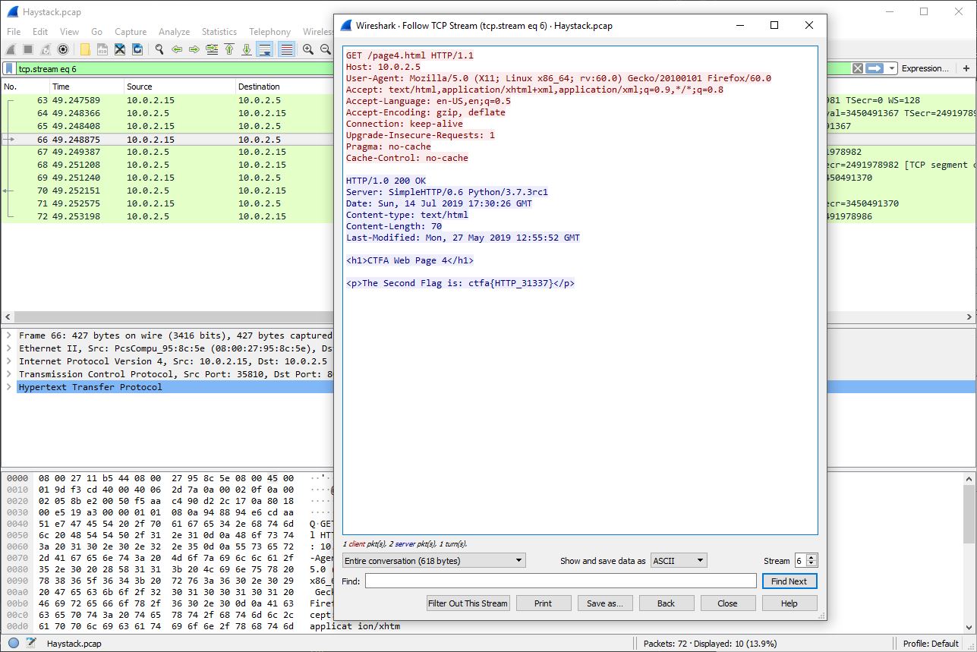Open the Statistics menu
Screen dimensions: 977x652
tap(219, 32)
